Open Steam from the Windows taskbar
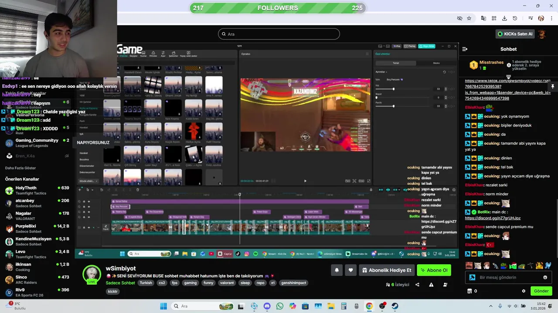 coord(395,306)
